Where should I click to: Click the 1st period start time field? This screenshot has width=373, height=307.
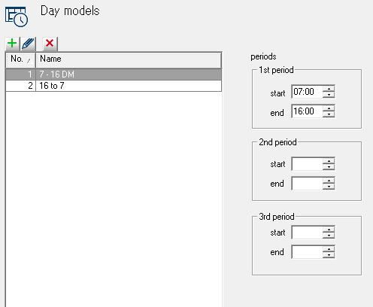point(307,92)
